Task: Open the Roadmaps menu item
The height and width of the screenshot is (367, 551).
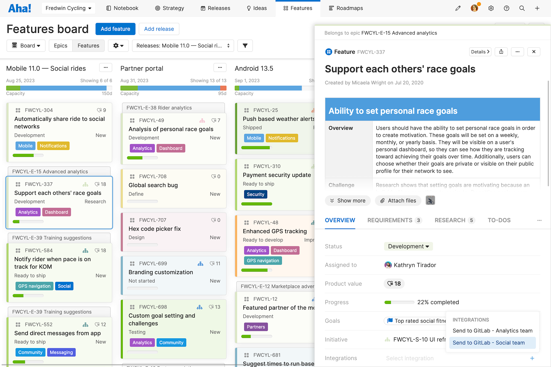Action: [346, 8]
